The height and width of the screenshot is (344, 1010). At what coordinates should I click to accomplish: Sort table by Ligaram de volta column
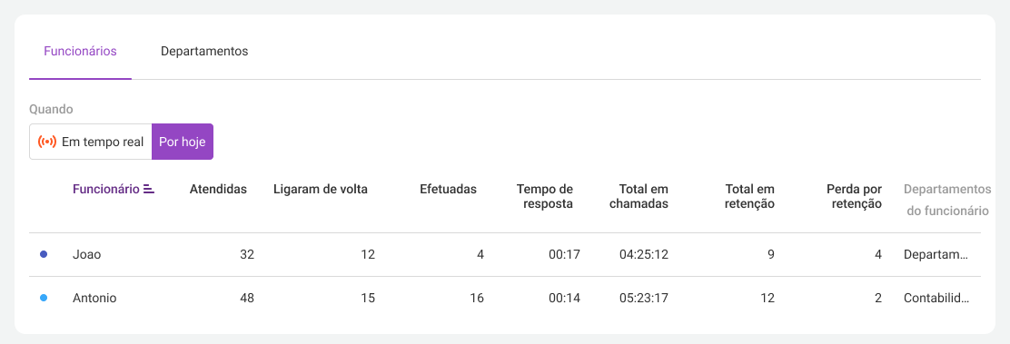coord(320,189)
